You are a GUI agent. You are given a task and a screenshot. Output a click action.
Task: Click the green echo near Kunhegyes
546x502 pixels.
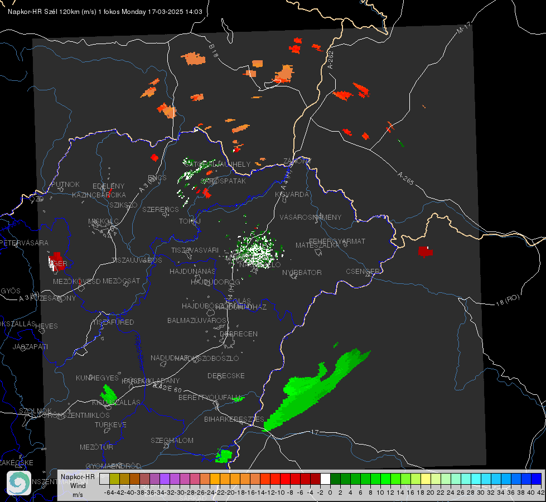109,395
